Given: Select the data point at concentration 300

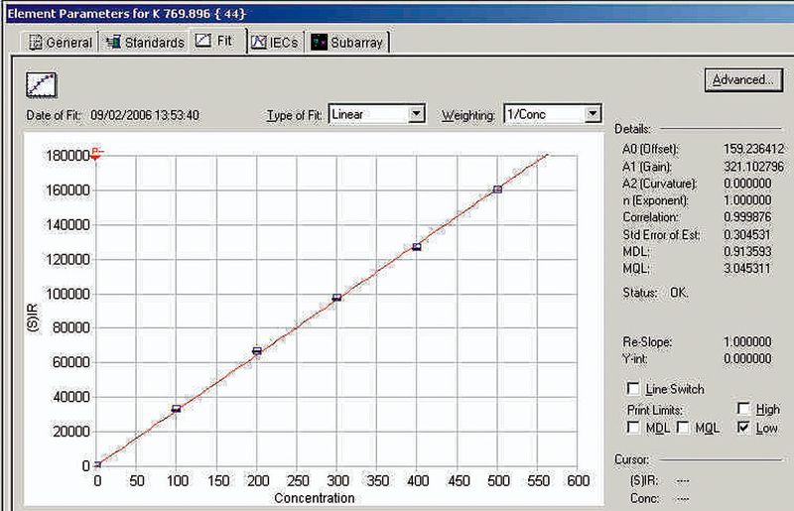Looking at the screenshot, I should pyautogui.click(x=336, y=298).
